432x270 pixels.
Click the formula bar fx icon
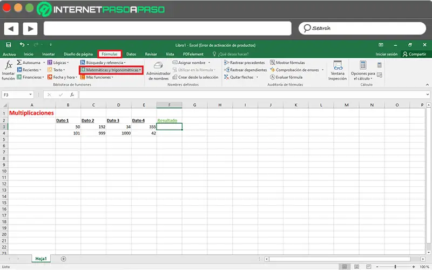(x=72, y=95)
